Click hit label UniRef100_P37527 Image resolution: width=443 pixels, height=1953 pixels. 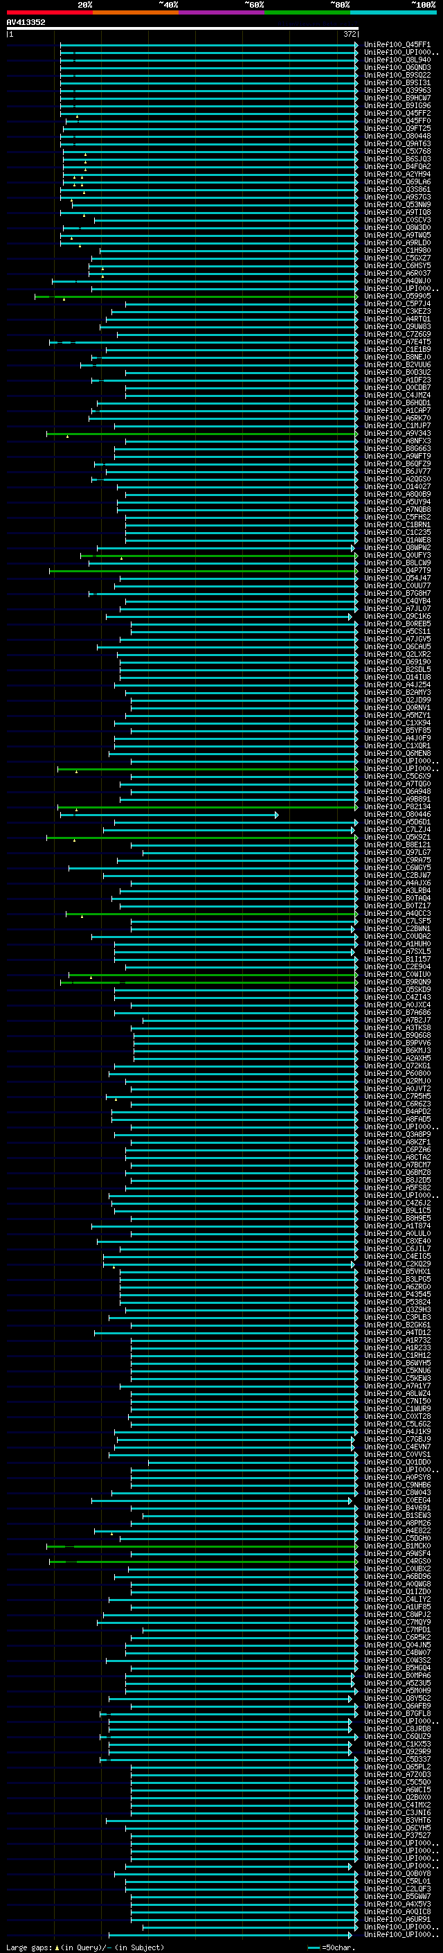(397, 1835)
